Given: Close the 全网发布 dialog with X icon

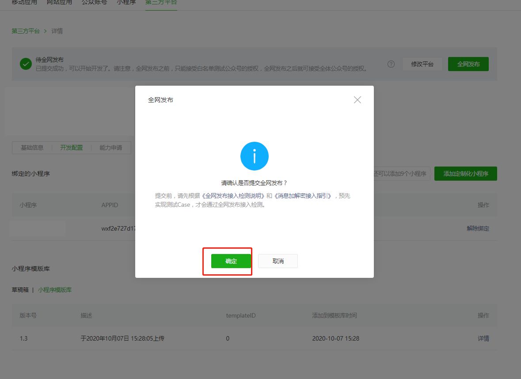Looking at the screenshot, I should (x=357, y=100).
